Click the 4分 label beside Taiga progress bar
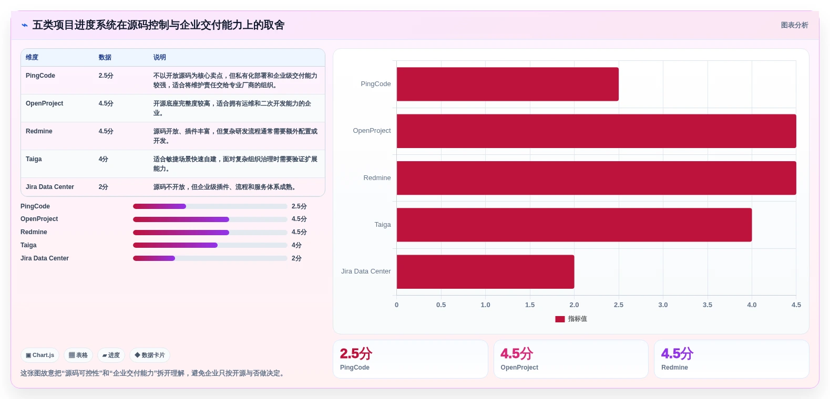 click(x=296, y=245)
